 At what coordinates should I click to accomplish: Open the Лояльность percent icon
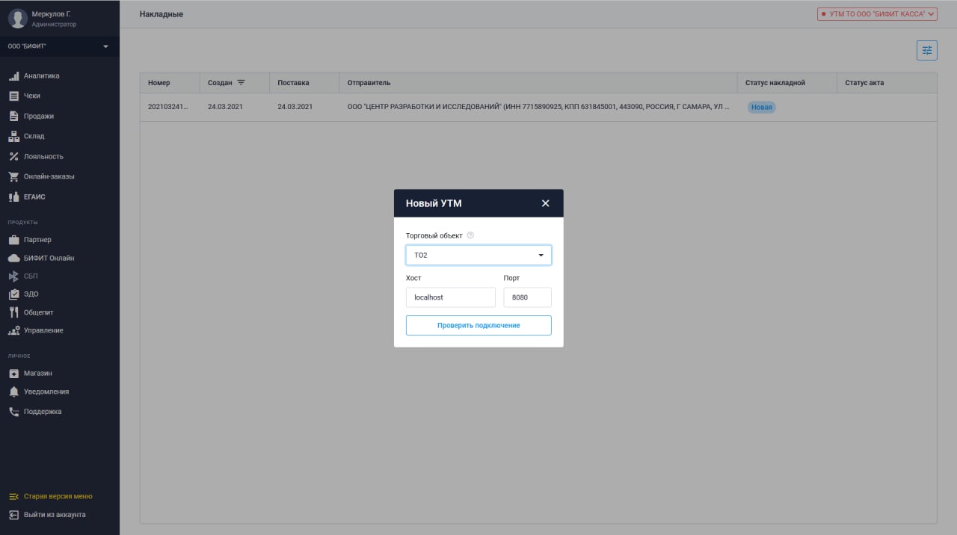[x=13, y=156]
